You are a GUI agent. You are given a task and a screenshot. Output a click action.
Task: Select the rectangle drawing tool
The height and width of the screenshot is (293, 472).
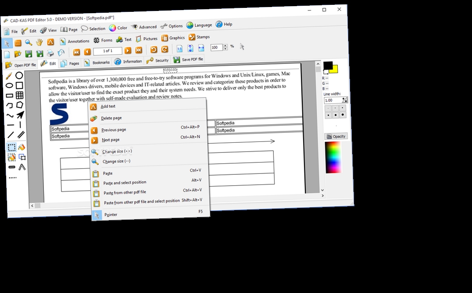19,85
